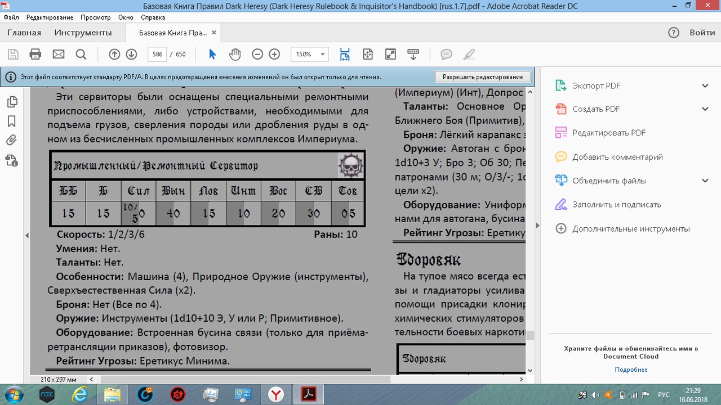Click the vertical document scrollbar thumb
Image resolution: width=721 pixels, height=405 pixels.
click(529, 336)
